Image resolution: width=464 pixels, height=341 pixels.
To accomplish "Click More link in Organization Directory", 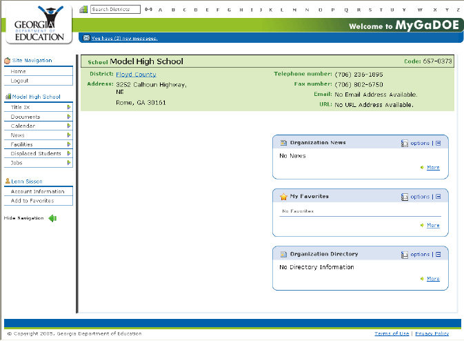I will point(433,278).
